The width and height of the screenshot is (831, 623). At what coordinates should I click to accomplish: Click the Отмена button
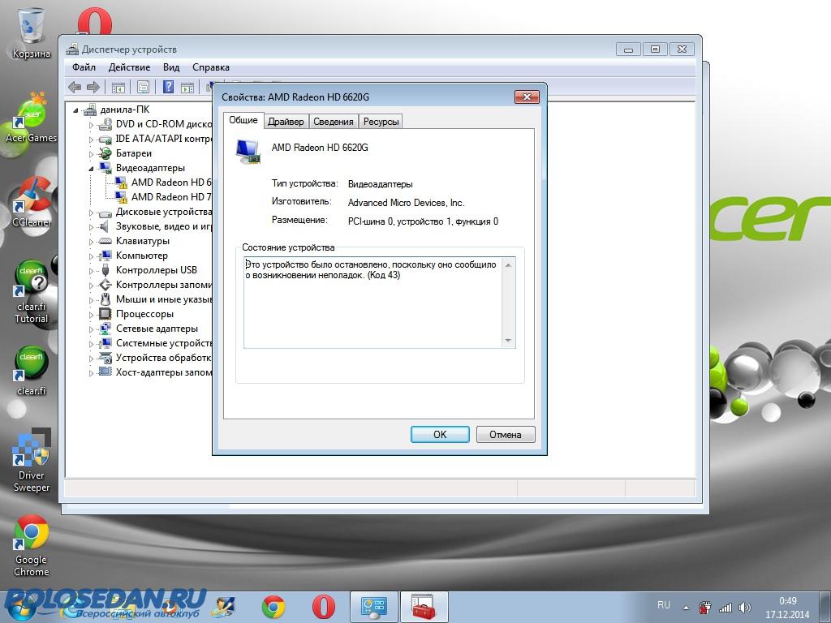[505, 434]
